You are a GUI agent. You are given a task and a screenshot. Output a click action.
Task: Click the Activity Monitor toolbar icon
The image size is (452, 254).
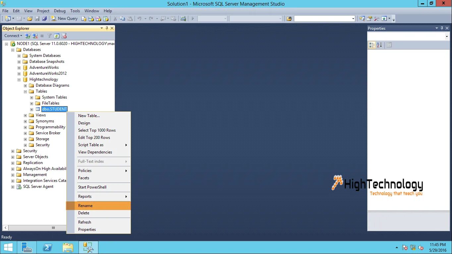(x=183, y=19)
